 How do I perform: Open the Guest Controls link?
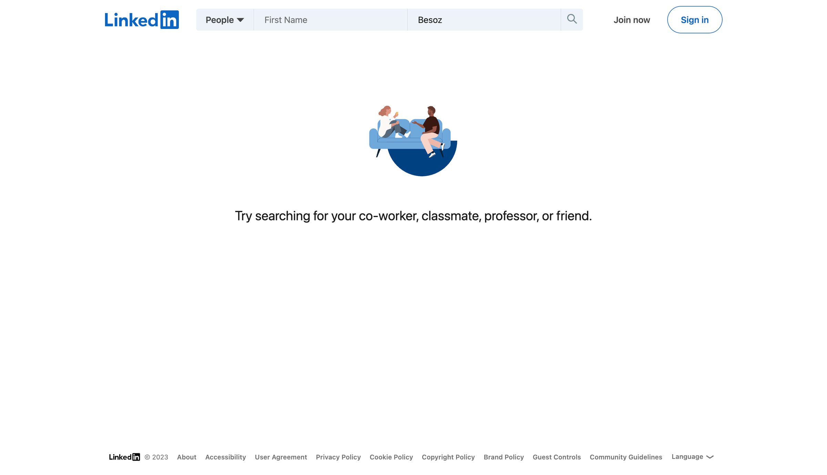click(x=557, y=457)
